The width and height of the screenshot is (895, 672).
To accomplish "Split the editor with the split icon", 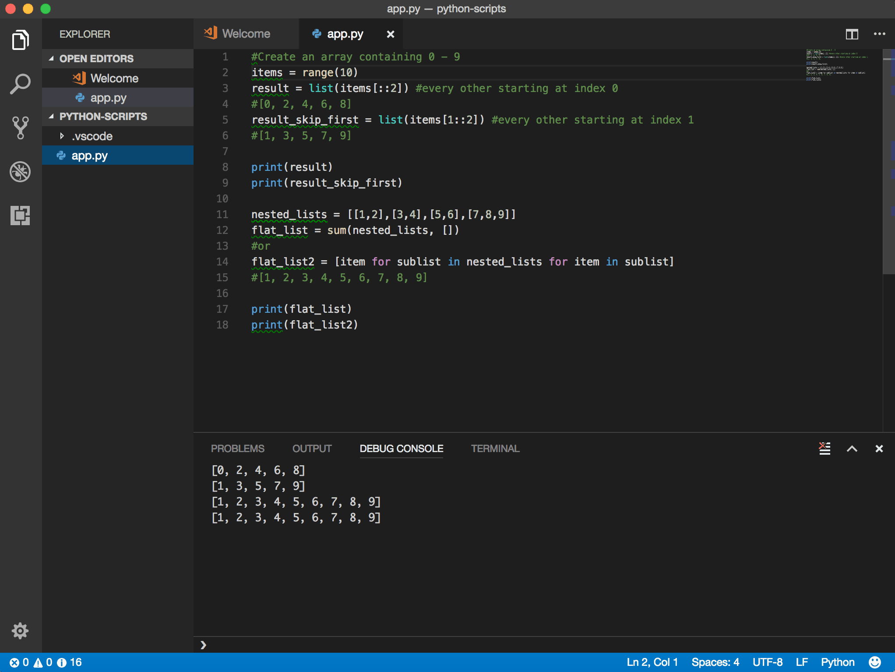I will click(852, 34).
